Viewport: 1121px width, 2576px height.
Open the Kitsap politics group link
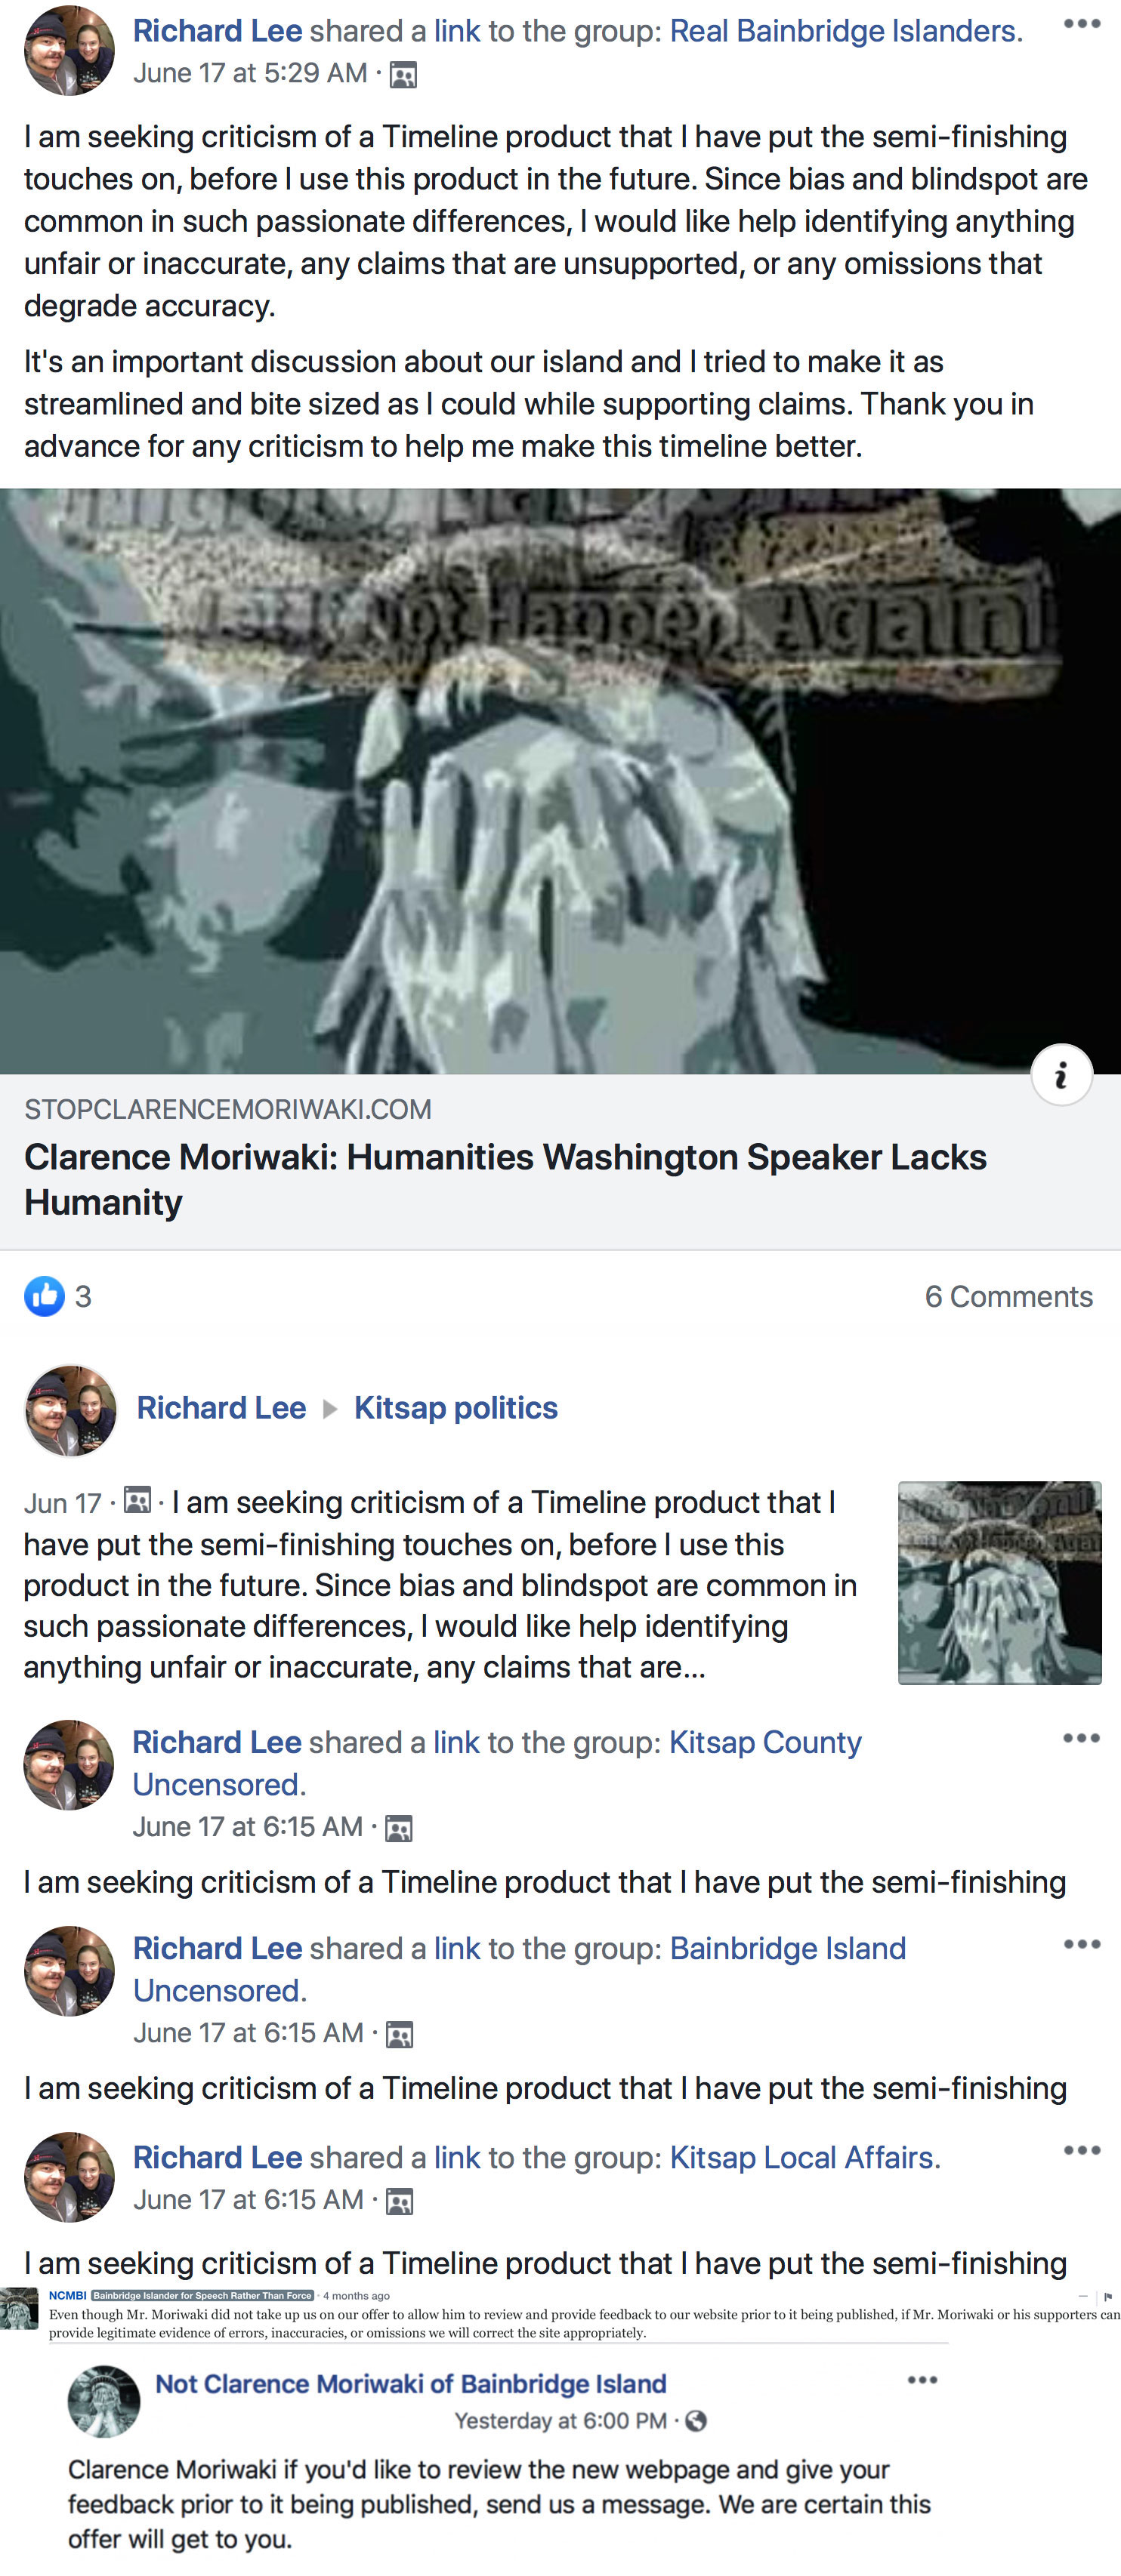tap(456, 1408)
